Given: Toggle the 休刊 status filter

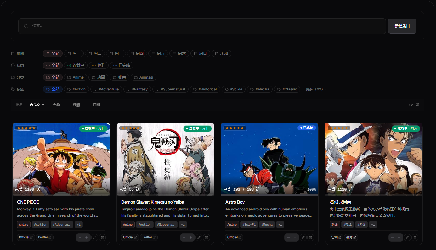Looking at the screenshot, I should pos(99,65).
